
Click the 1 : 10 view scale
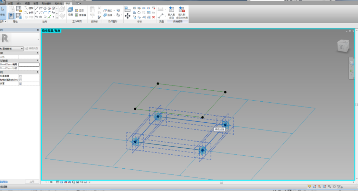[49, 182]
